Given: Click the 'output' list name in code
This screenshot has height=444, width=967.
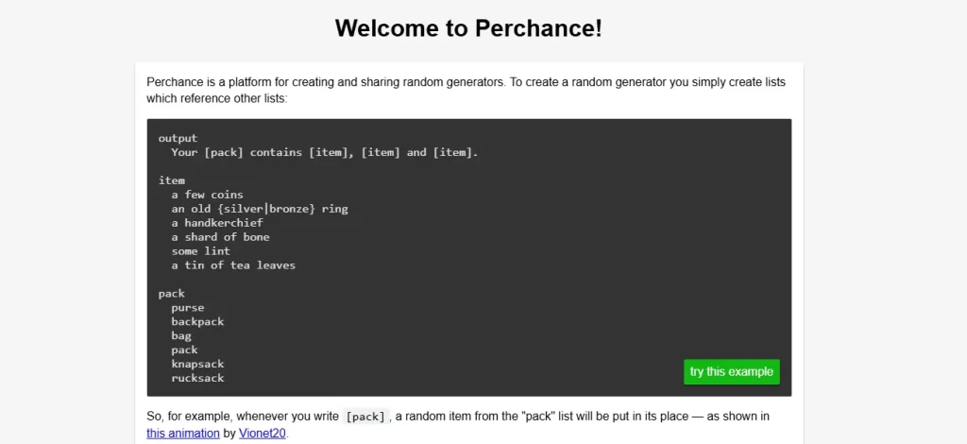Looking at the screenshot, I should pyautogui.click(x=178, y=138).
